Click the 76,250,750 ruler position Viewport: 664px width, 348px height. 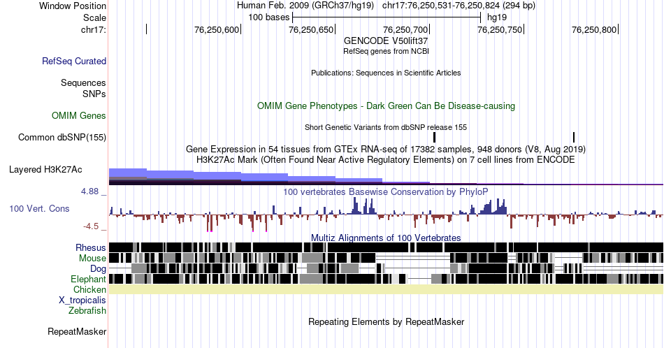coord(500,29)
